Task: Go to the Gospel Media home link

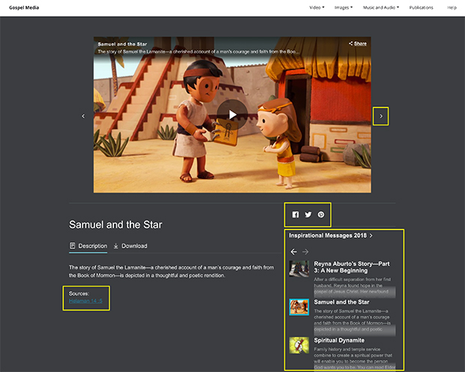Action: coord(24,7)
